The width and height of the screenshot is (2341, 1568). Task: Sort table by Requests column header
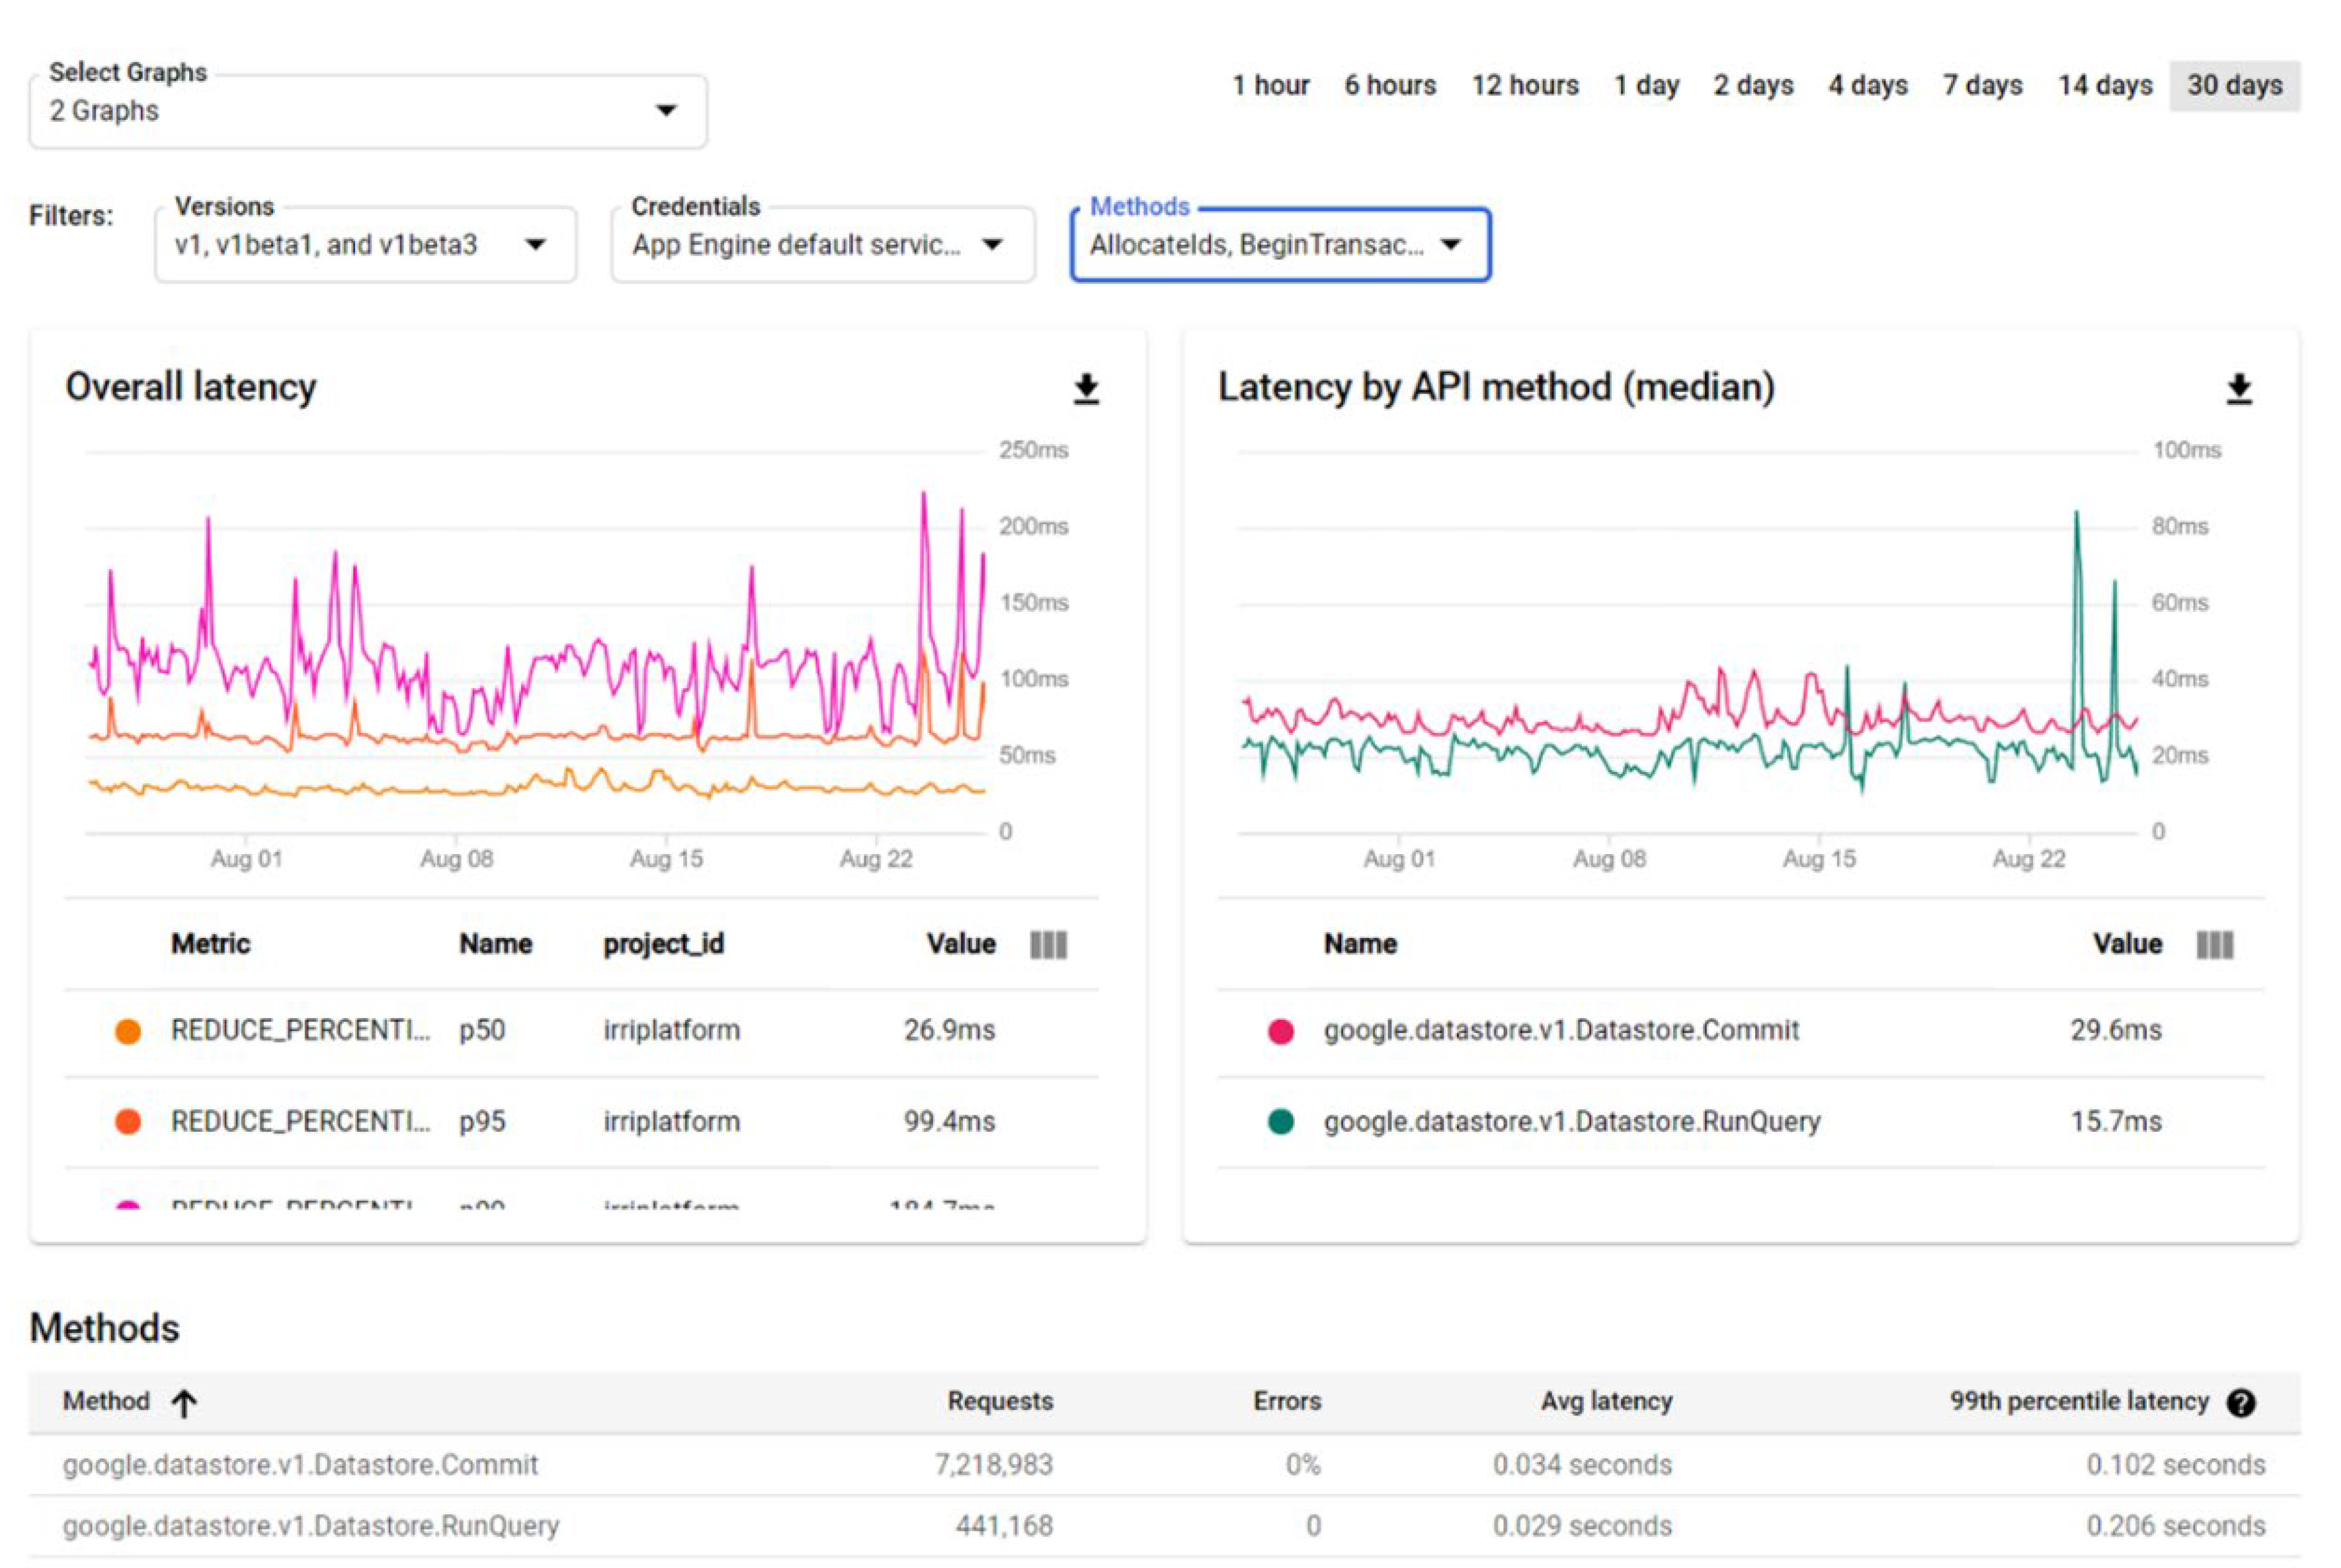pyautogui.click(x=1000, y=1402)
